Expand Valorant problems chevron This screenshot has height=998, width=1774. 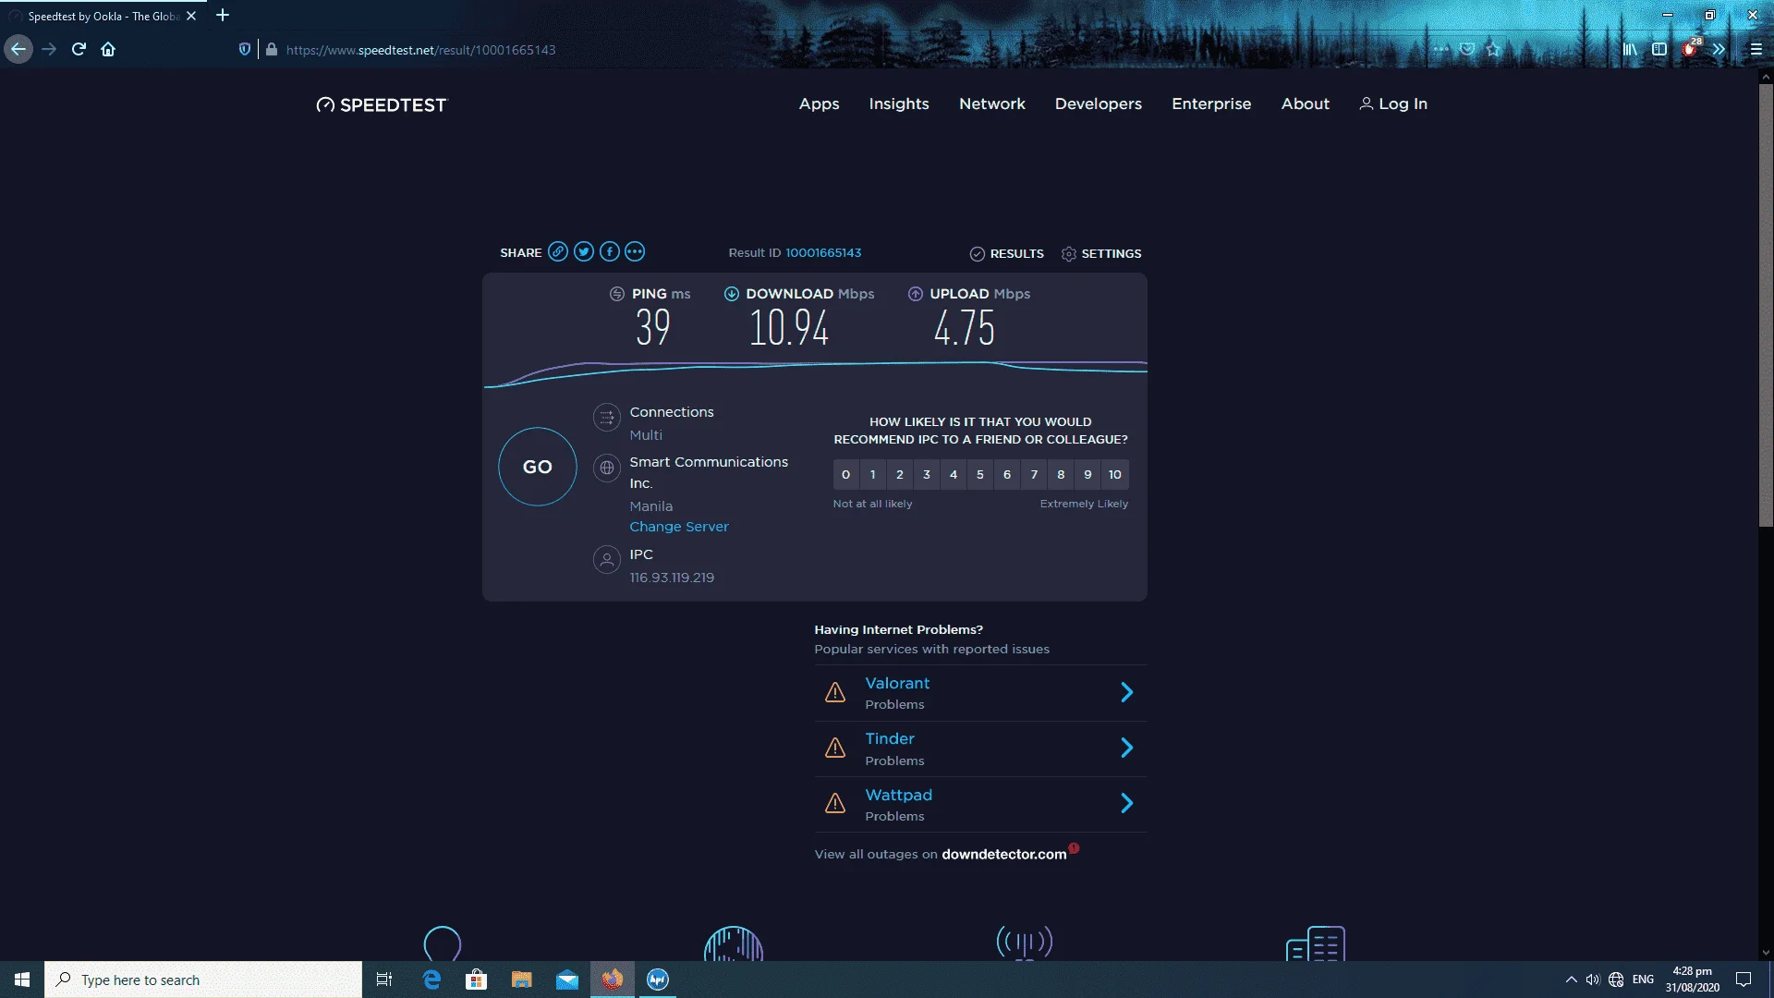coord(1126,692)
